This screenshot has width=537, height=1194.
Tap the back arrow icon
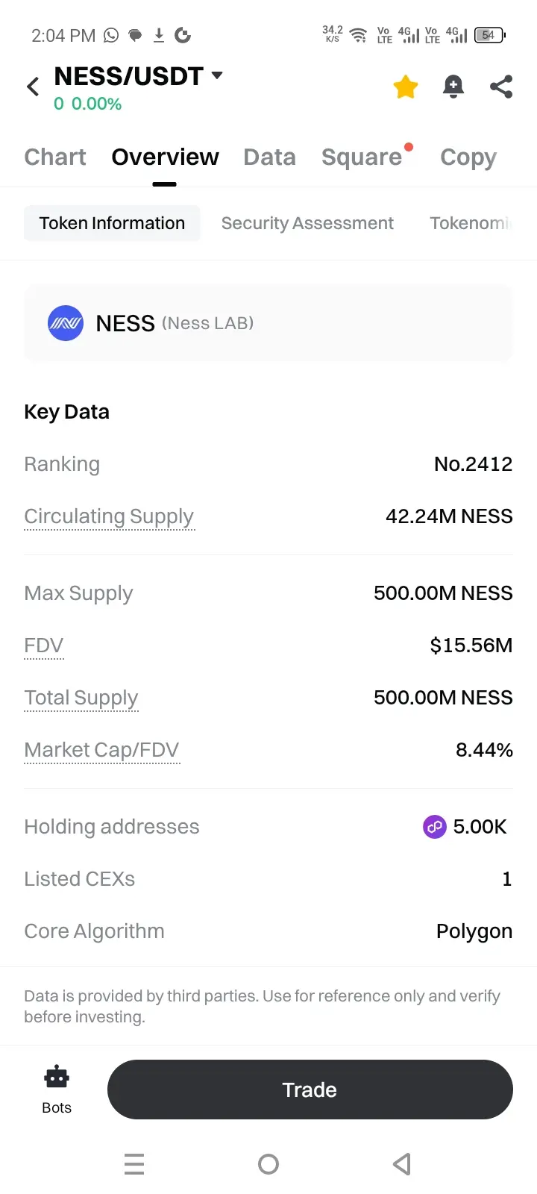click(x=33, y=87)
